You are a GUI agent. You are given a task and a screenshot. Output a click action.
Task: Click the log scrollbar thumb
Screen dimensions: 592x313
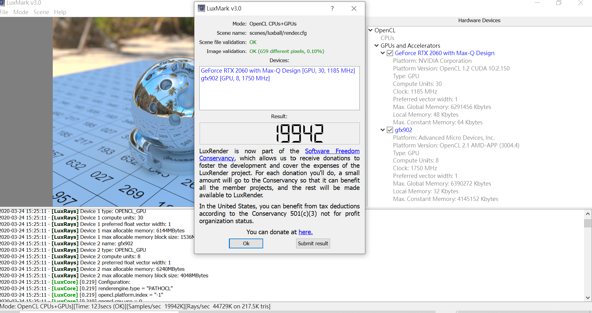[588, 223]
